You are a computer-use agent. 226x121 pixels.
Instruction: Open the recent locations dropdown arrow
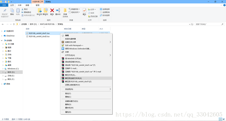(x=11, y=24)
